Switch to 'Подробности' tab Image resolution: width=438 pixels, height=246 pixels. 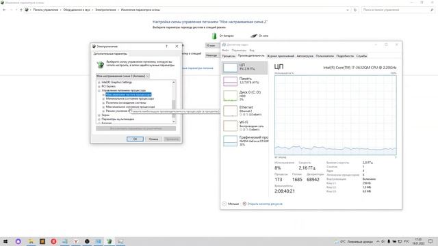[x=345, y=56]
